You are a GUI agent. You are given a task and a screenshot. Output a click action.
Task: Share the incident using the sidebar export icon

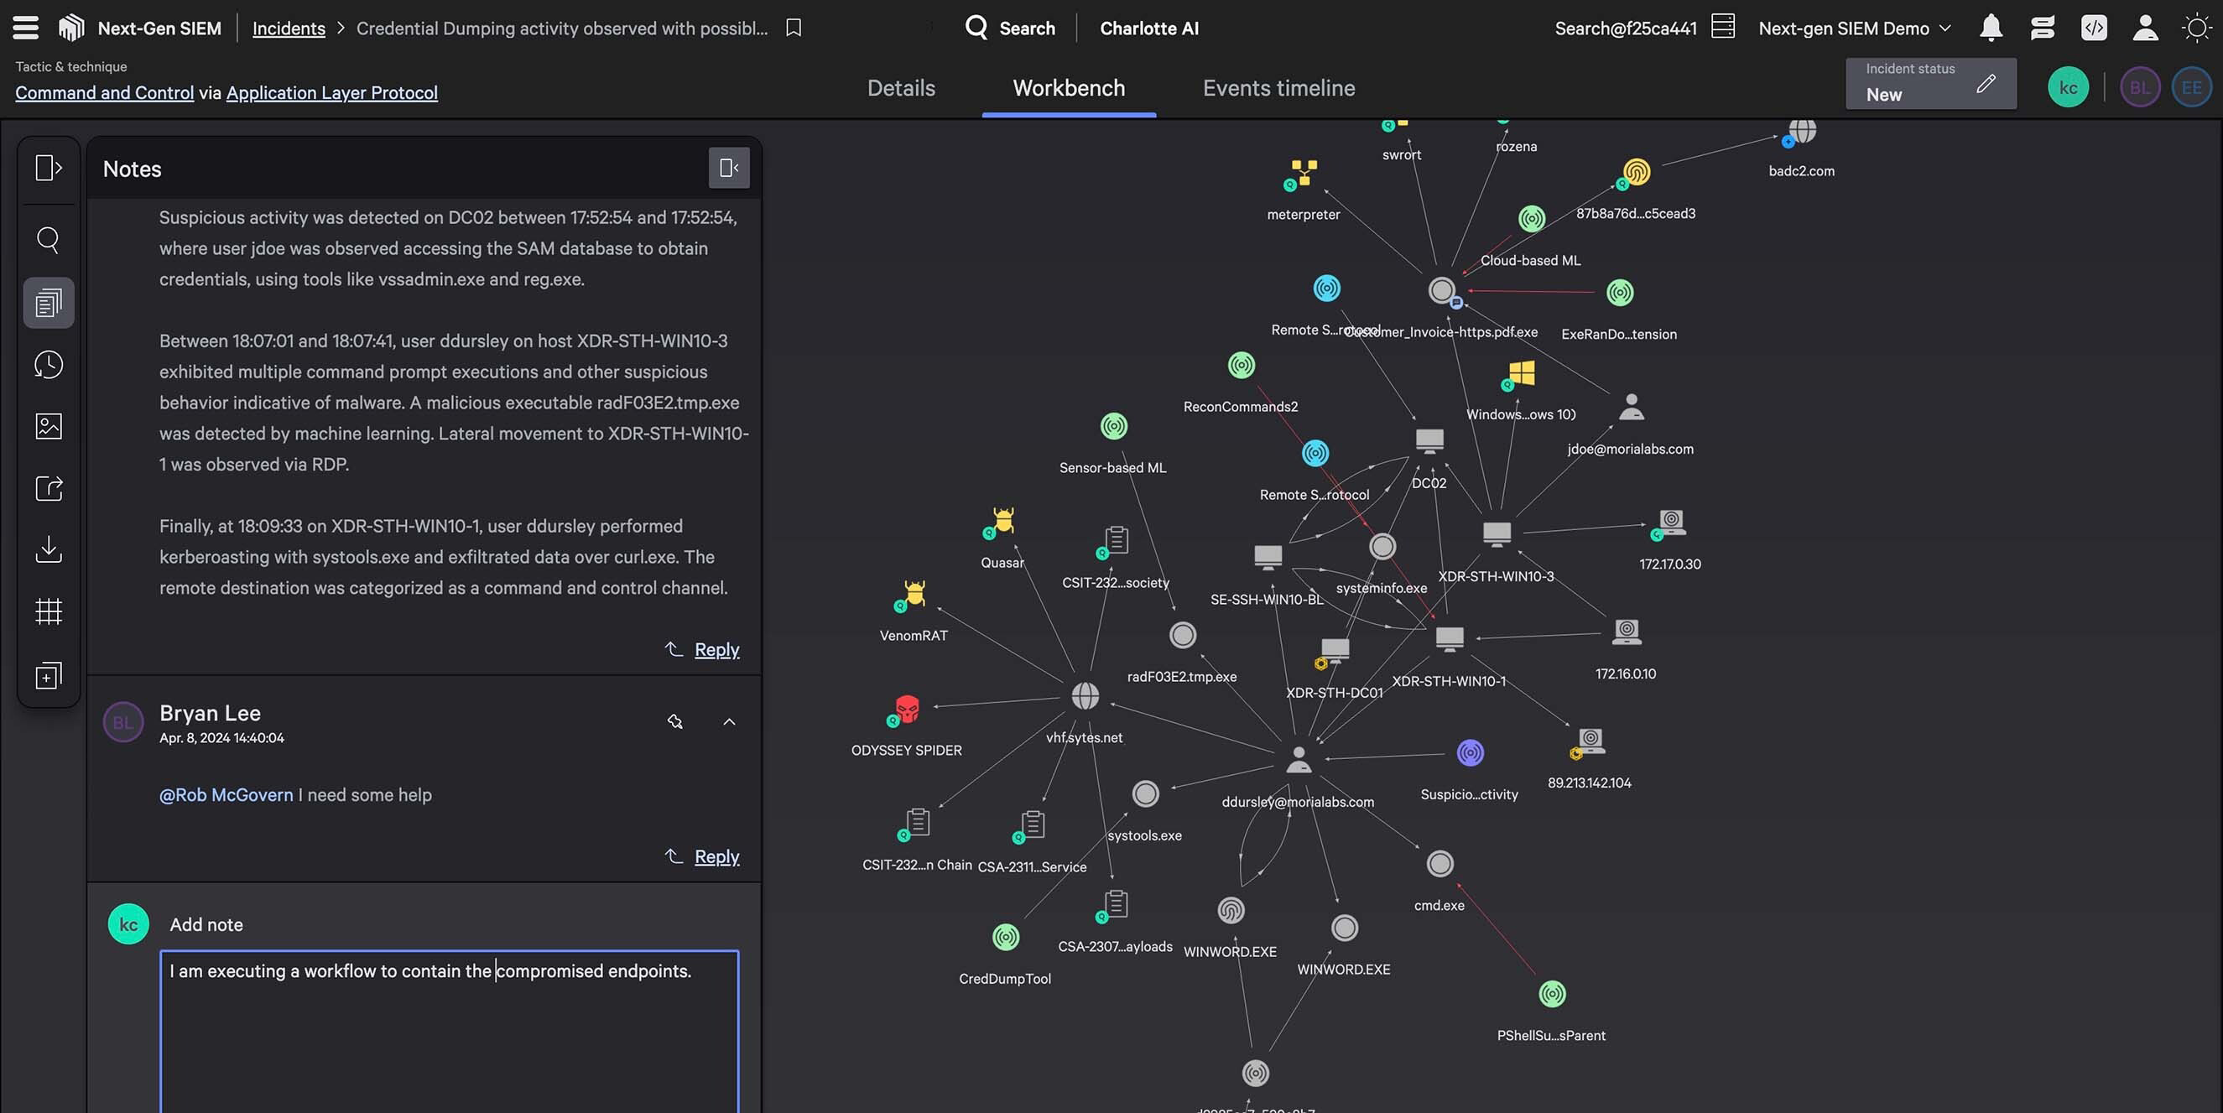(x=49, y=489)
